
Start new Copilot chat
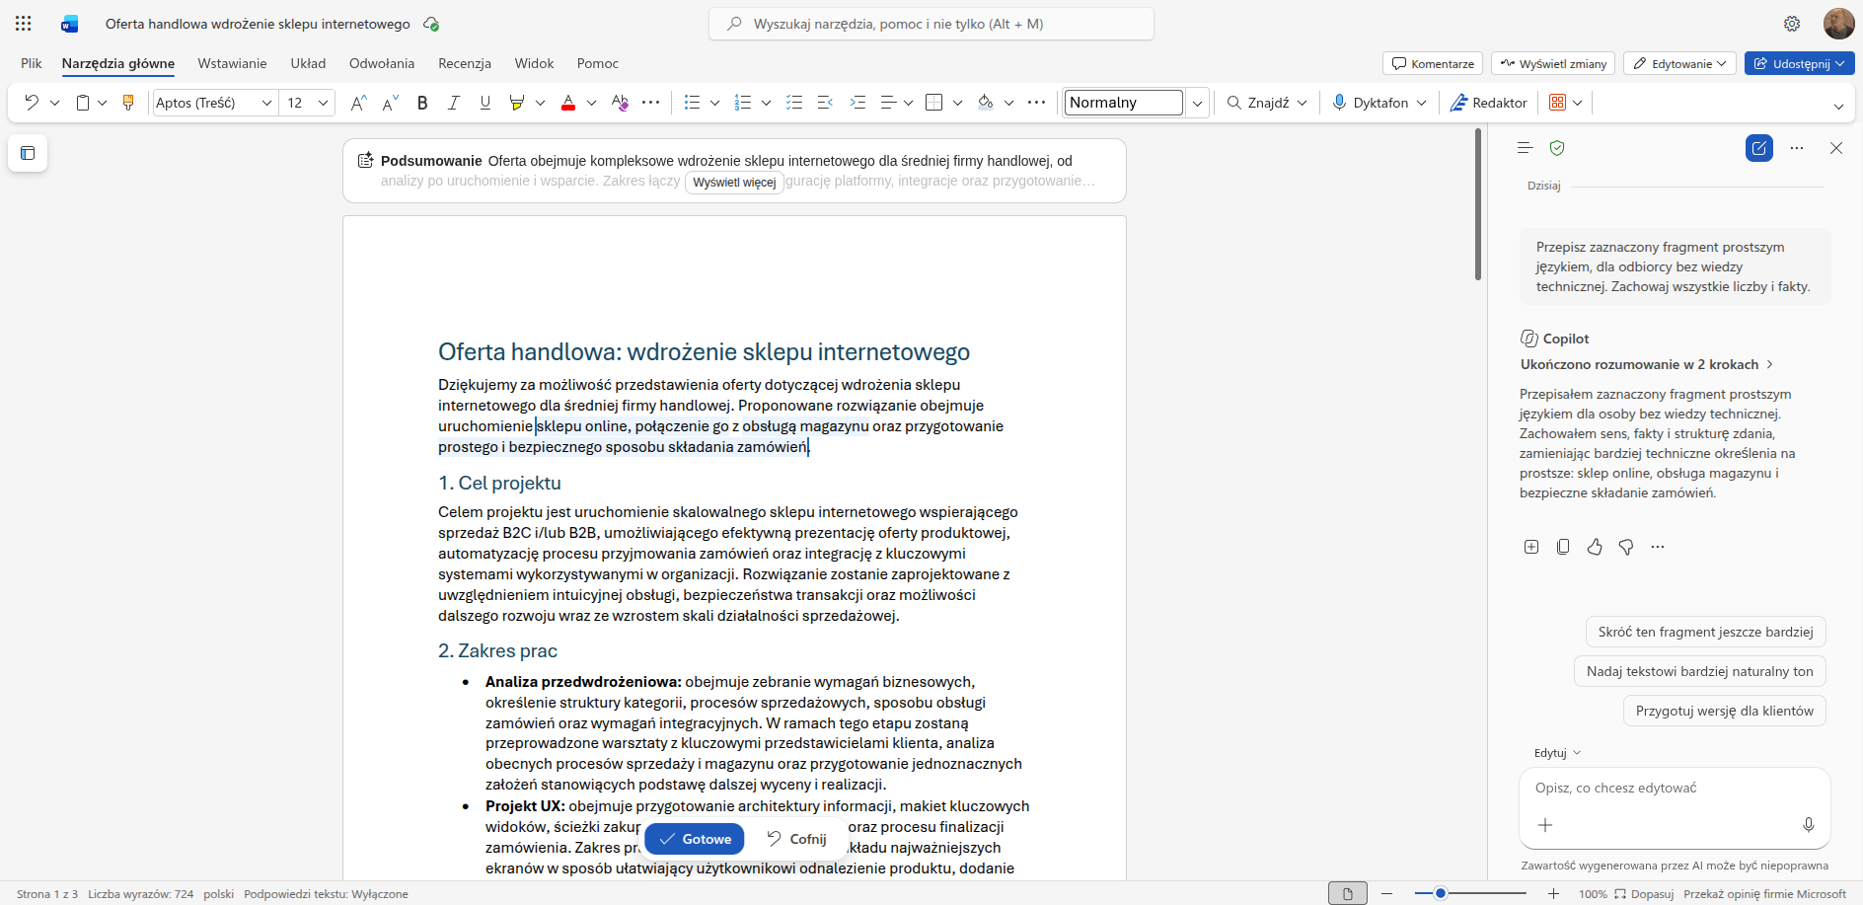click(1759, 148)
